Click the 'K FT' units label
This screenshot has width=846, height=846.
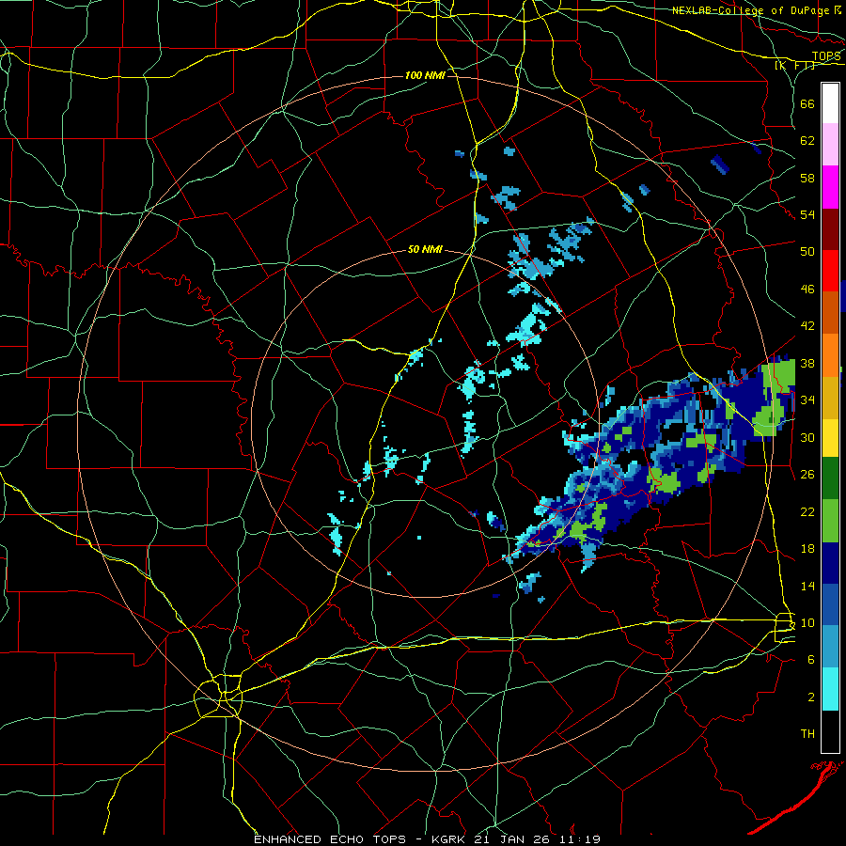[794, 65]
